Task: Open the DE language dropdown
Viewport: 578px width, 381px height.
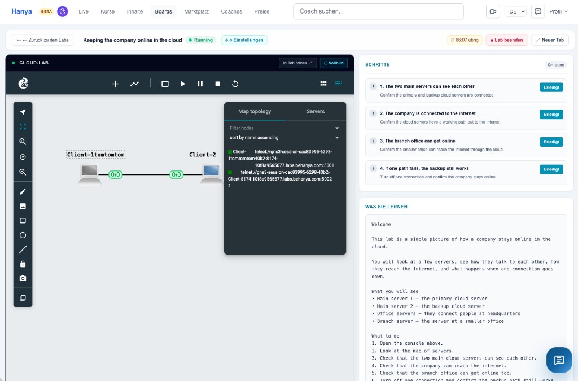Action: click(515, 11)
